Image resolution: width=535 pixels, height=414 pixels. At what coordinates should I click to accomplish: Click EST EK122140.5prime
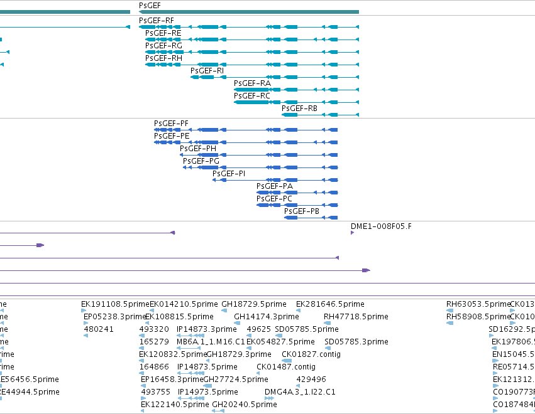click(175, 405)
